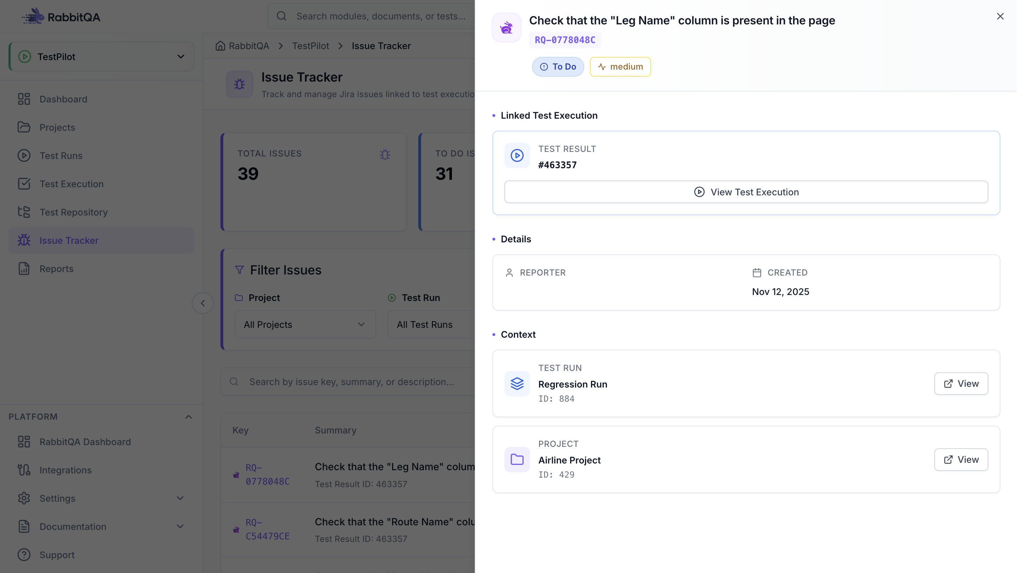Open Support in the sidebar
Viewport: 1017px width, 573px height.
click(101, 555)
